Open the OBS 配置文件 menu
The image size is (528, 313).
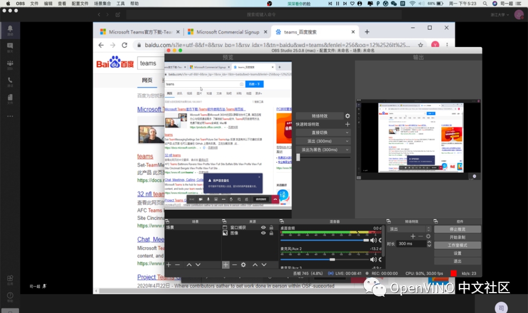pos(80,3)
